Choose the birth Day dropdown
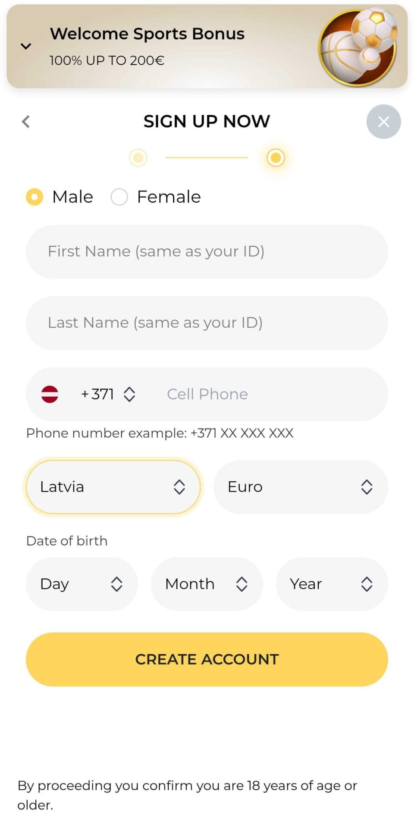 coord(82,584)
